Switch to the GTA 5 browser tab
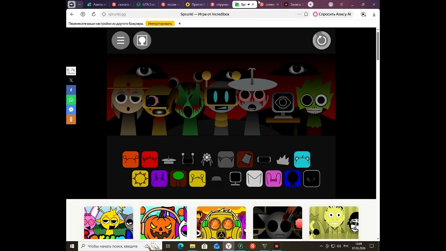This screenshot has height=251, width=446. [x=146, y=5]
